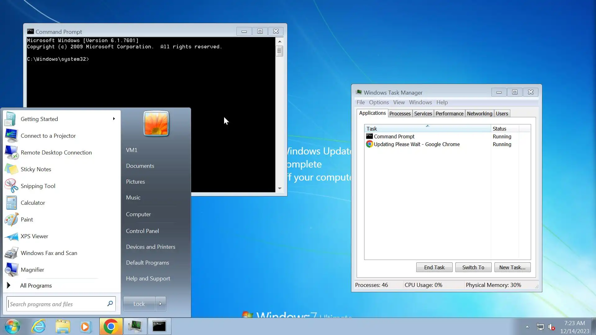Click Windows Media Player taskbar icon
Viewport: 596px width, 335px height.
86,327
